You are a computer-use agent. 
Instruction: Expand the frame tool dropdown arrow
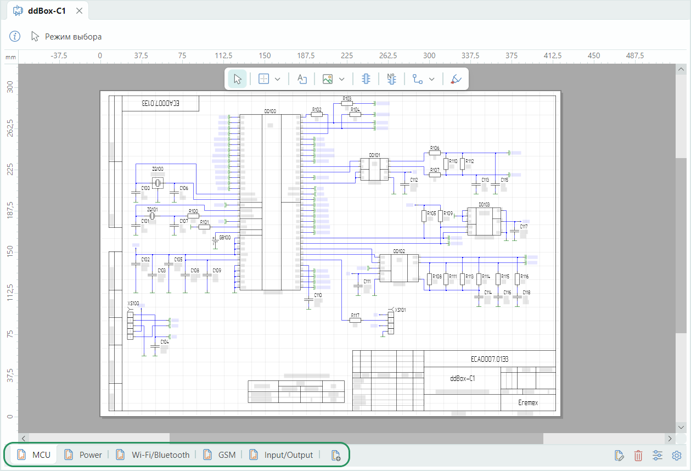(x=278, y=79)
